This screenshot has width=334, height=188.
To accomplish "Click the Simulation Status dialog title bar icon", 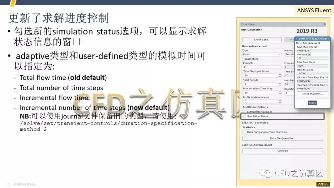I will [x=297, y=39].
